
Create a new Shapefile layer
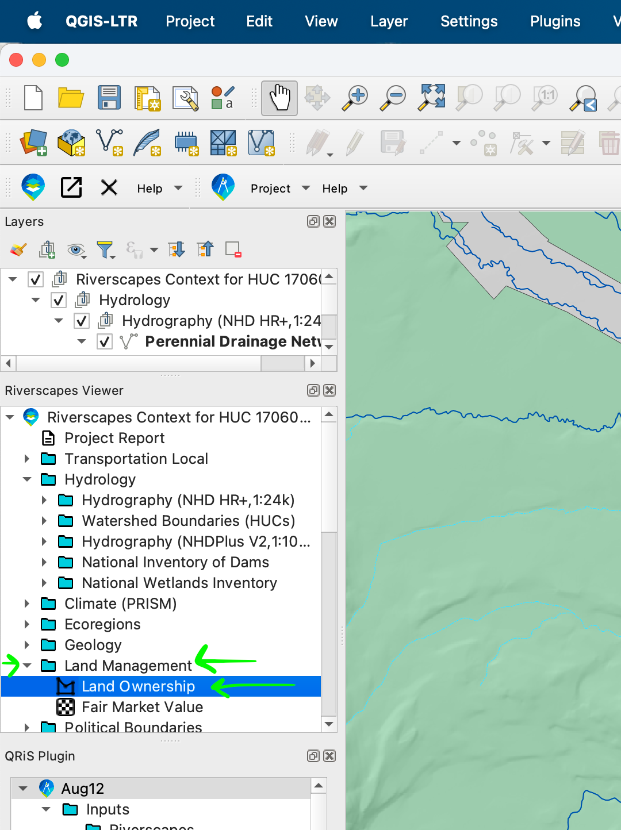(x=110, y=143)
